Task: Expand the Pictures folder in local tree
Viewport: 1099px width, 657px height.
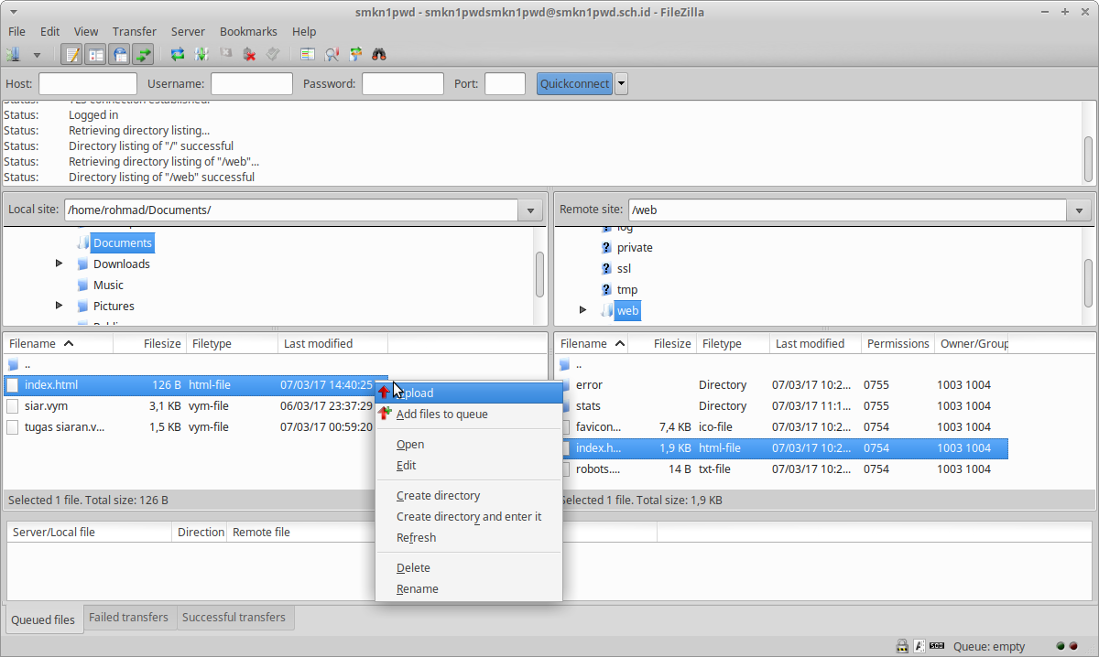Action: click(x=60, y=306)
